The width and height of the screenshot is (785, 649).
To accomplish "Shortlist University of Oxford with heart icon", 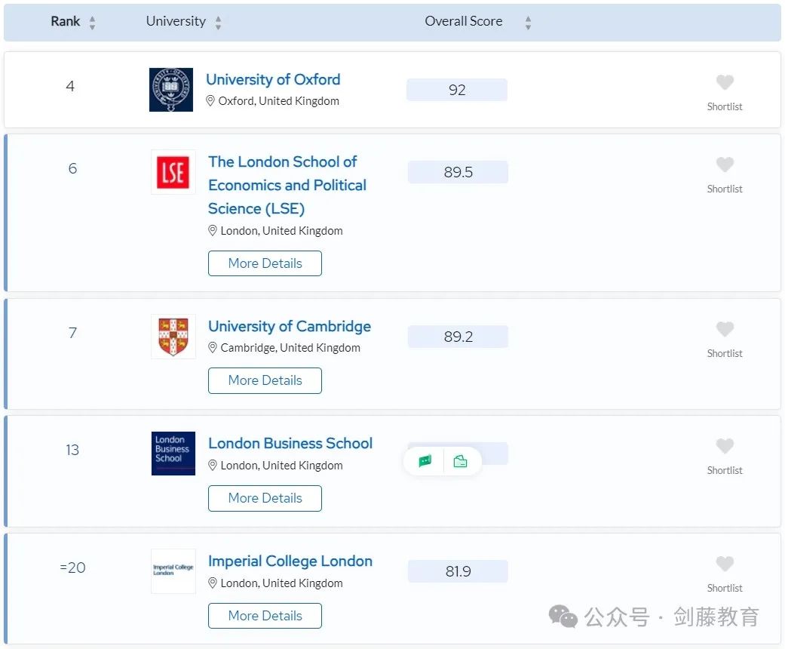I will point(725,82).
